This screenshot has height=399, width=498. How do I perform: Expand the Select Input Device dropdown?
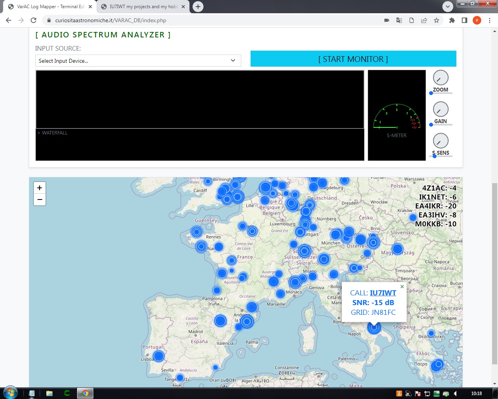pyautogui.click(x=138, y=61)
